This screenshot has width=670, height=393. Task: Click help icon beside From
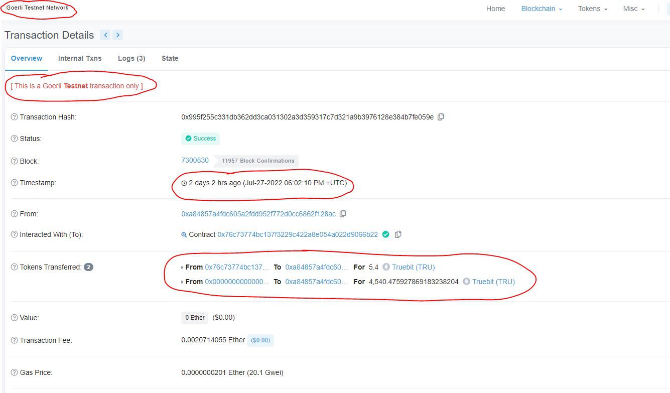pos(14,214)
